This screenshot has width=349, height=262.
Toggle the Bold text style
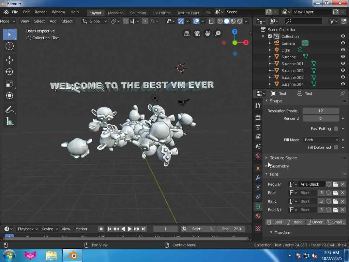275,222
